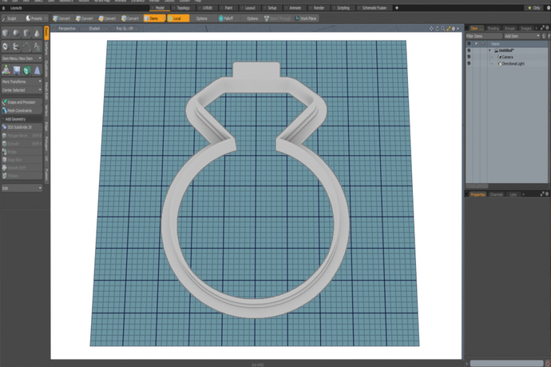Open viewport settings gear icon

click(x=454, y=29)
